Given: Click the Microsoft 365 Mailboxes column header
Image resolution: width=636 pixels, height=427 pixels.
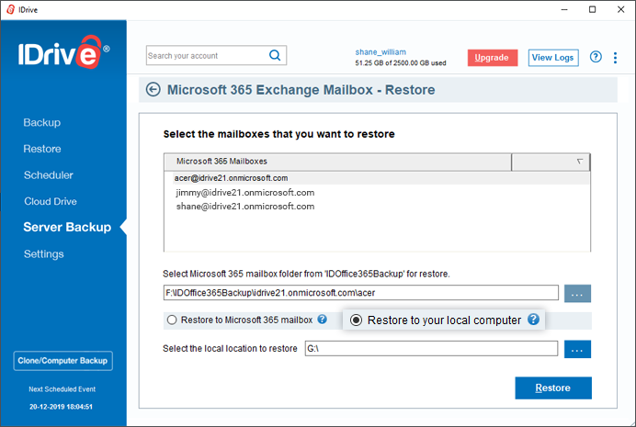Looking at the screenshot, I should point(337,162).
